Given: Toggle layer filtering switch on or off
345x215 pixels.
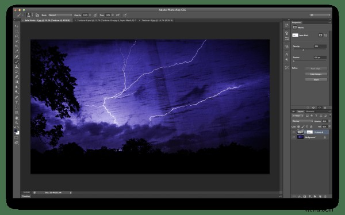Looking at the screenshot, I should pos(330,116).
